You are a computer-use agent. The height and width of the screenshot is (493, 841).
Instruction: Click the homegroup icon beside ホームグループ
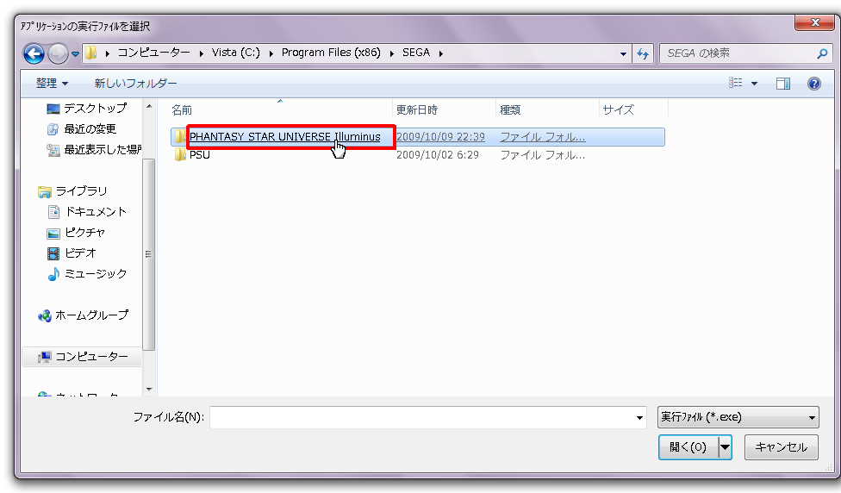point(45,315)
